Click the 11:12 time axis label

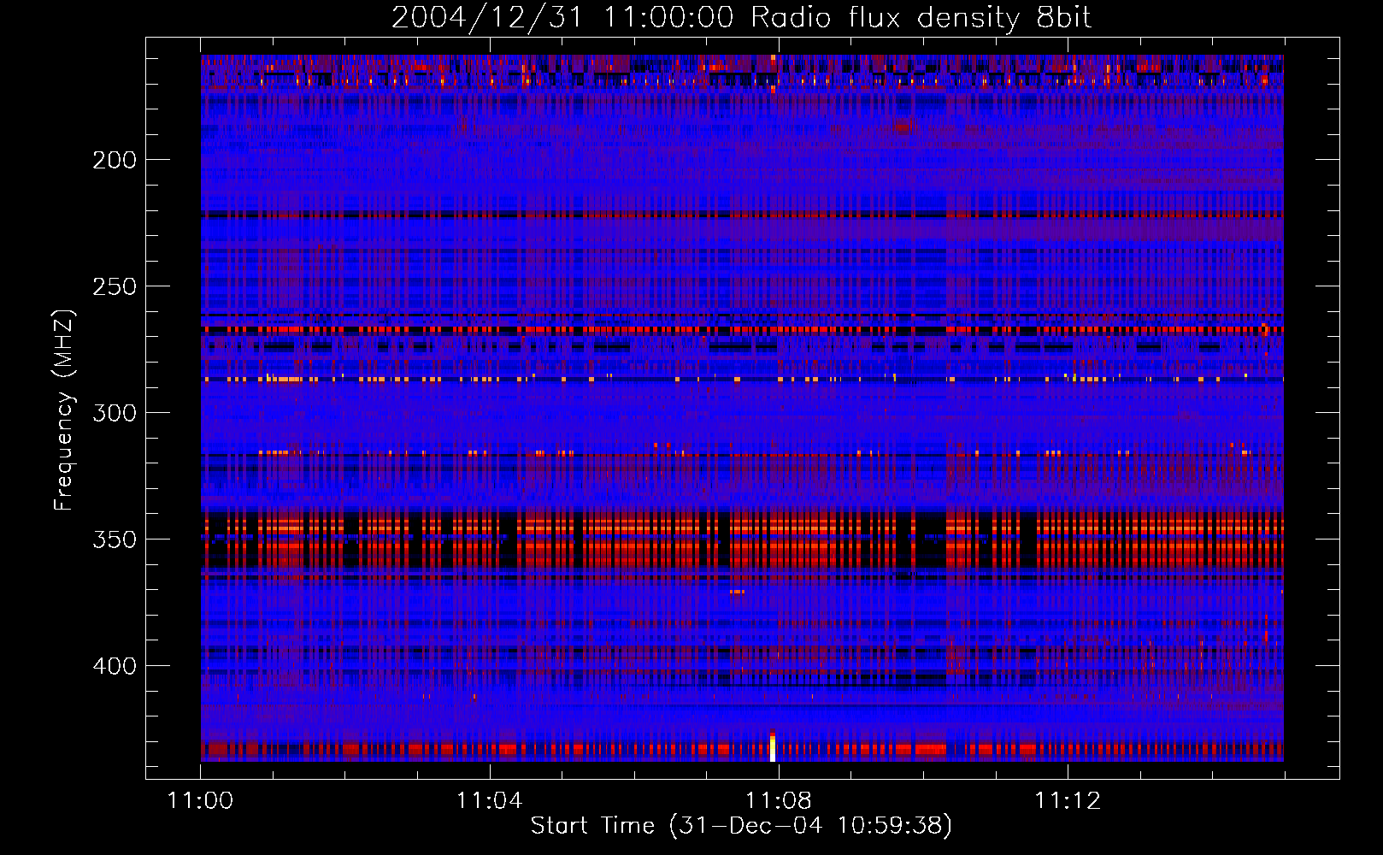coord(1067,801)
